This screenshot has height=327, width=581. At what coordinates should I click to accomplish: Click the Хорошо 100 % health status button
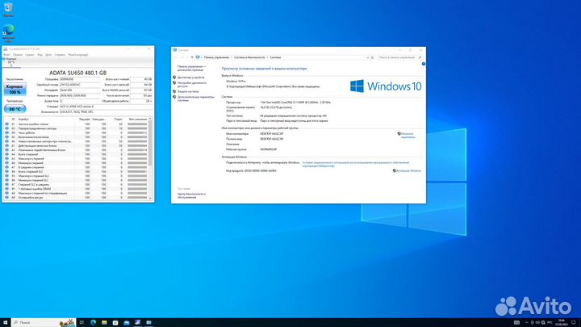[15, 90]
